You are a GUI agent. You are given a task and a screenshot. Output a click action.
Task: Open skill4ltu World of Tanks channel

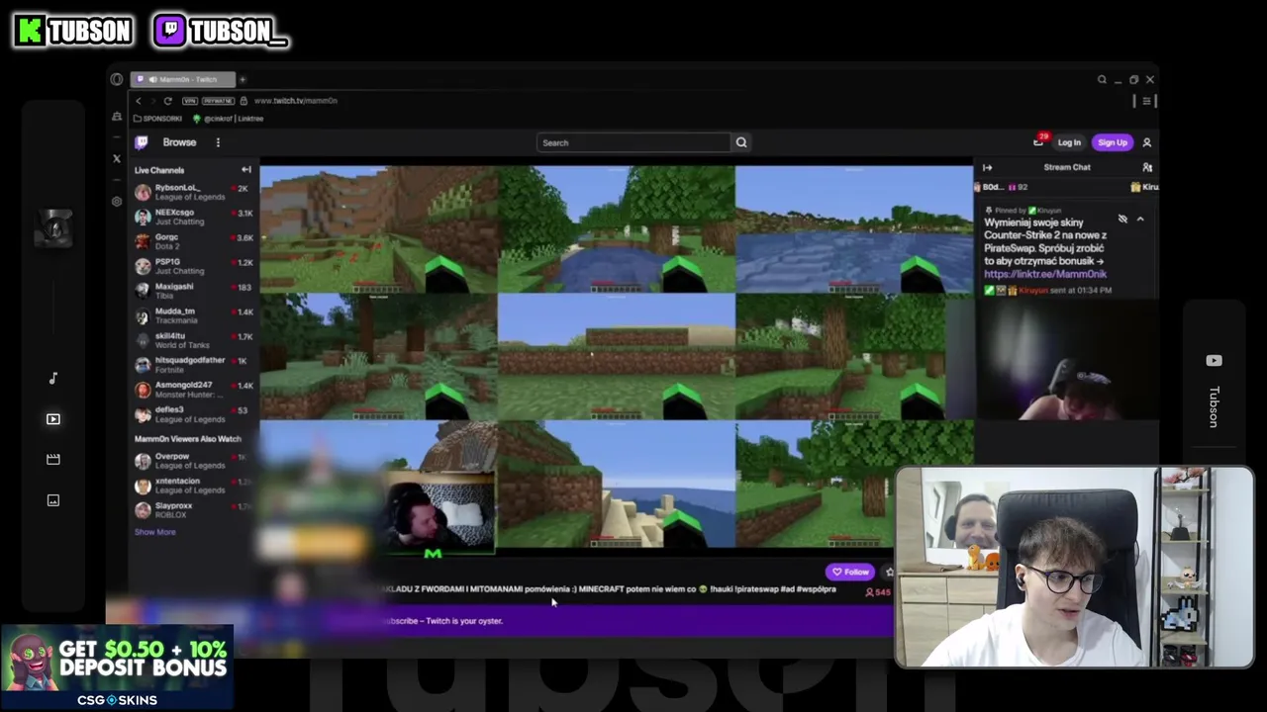click(194, 340)
